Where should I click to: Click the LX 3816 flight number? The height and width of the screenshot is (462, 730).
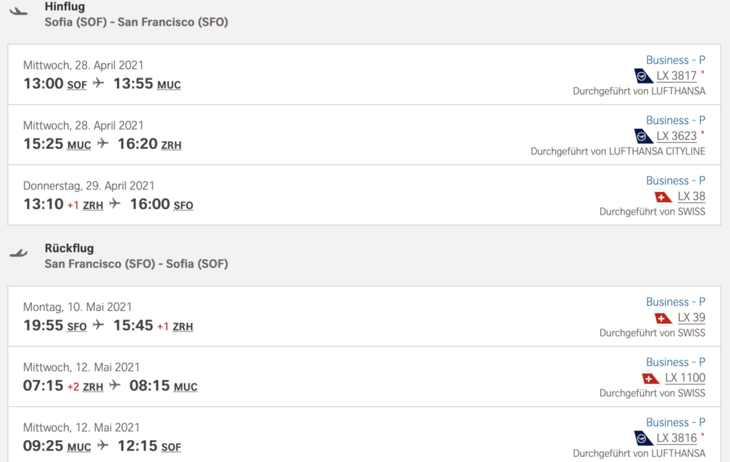[x=677, y=438]
